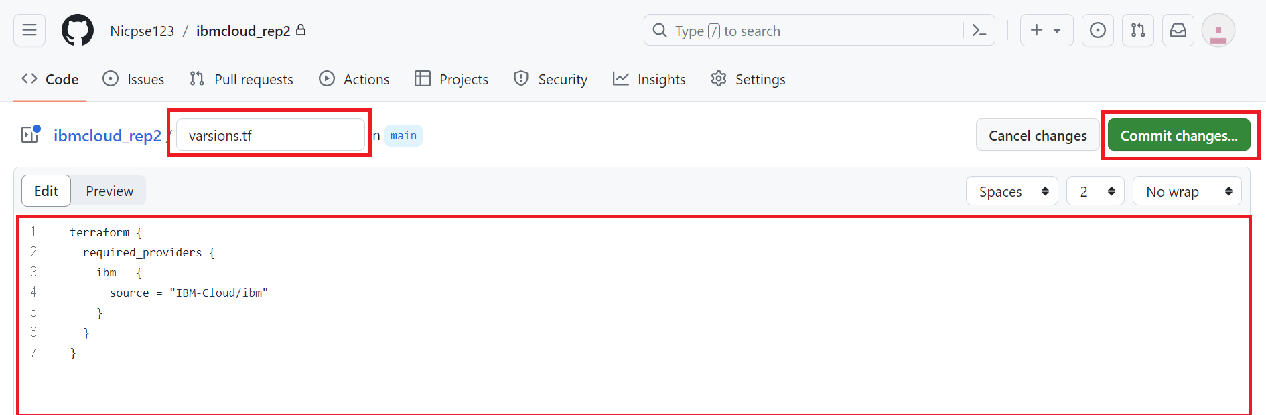
Task: Open the issues shortcut icon in header
Action: click(x=1097, y=31)
